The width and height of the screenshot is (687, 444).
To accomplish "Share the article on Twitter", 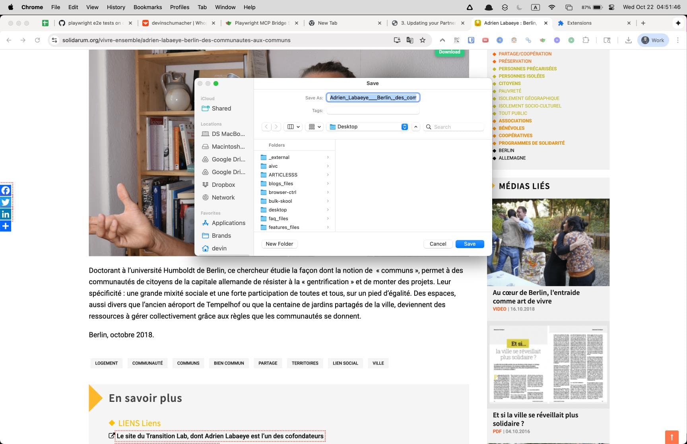I will (6, 202).
